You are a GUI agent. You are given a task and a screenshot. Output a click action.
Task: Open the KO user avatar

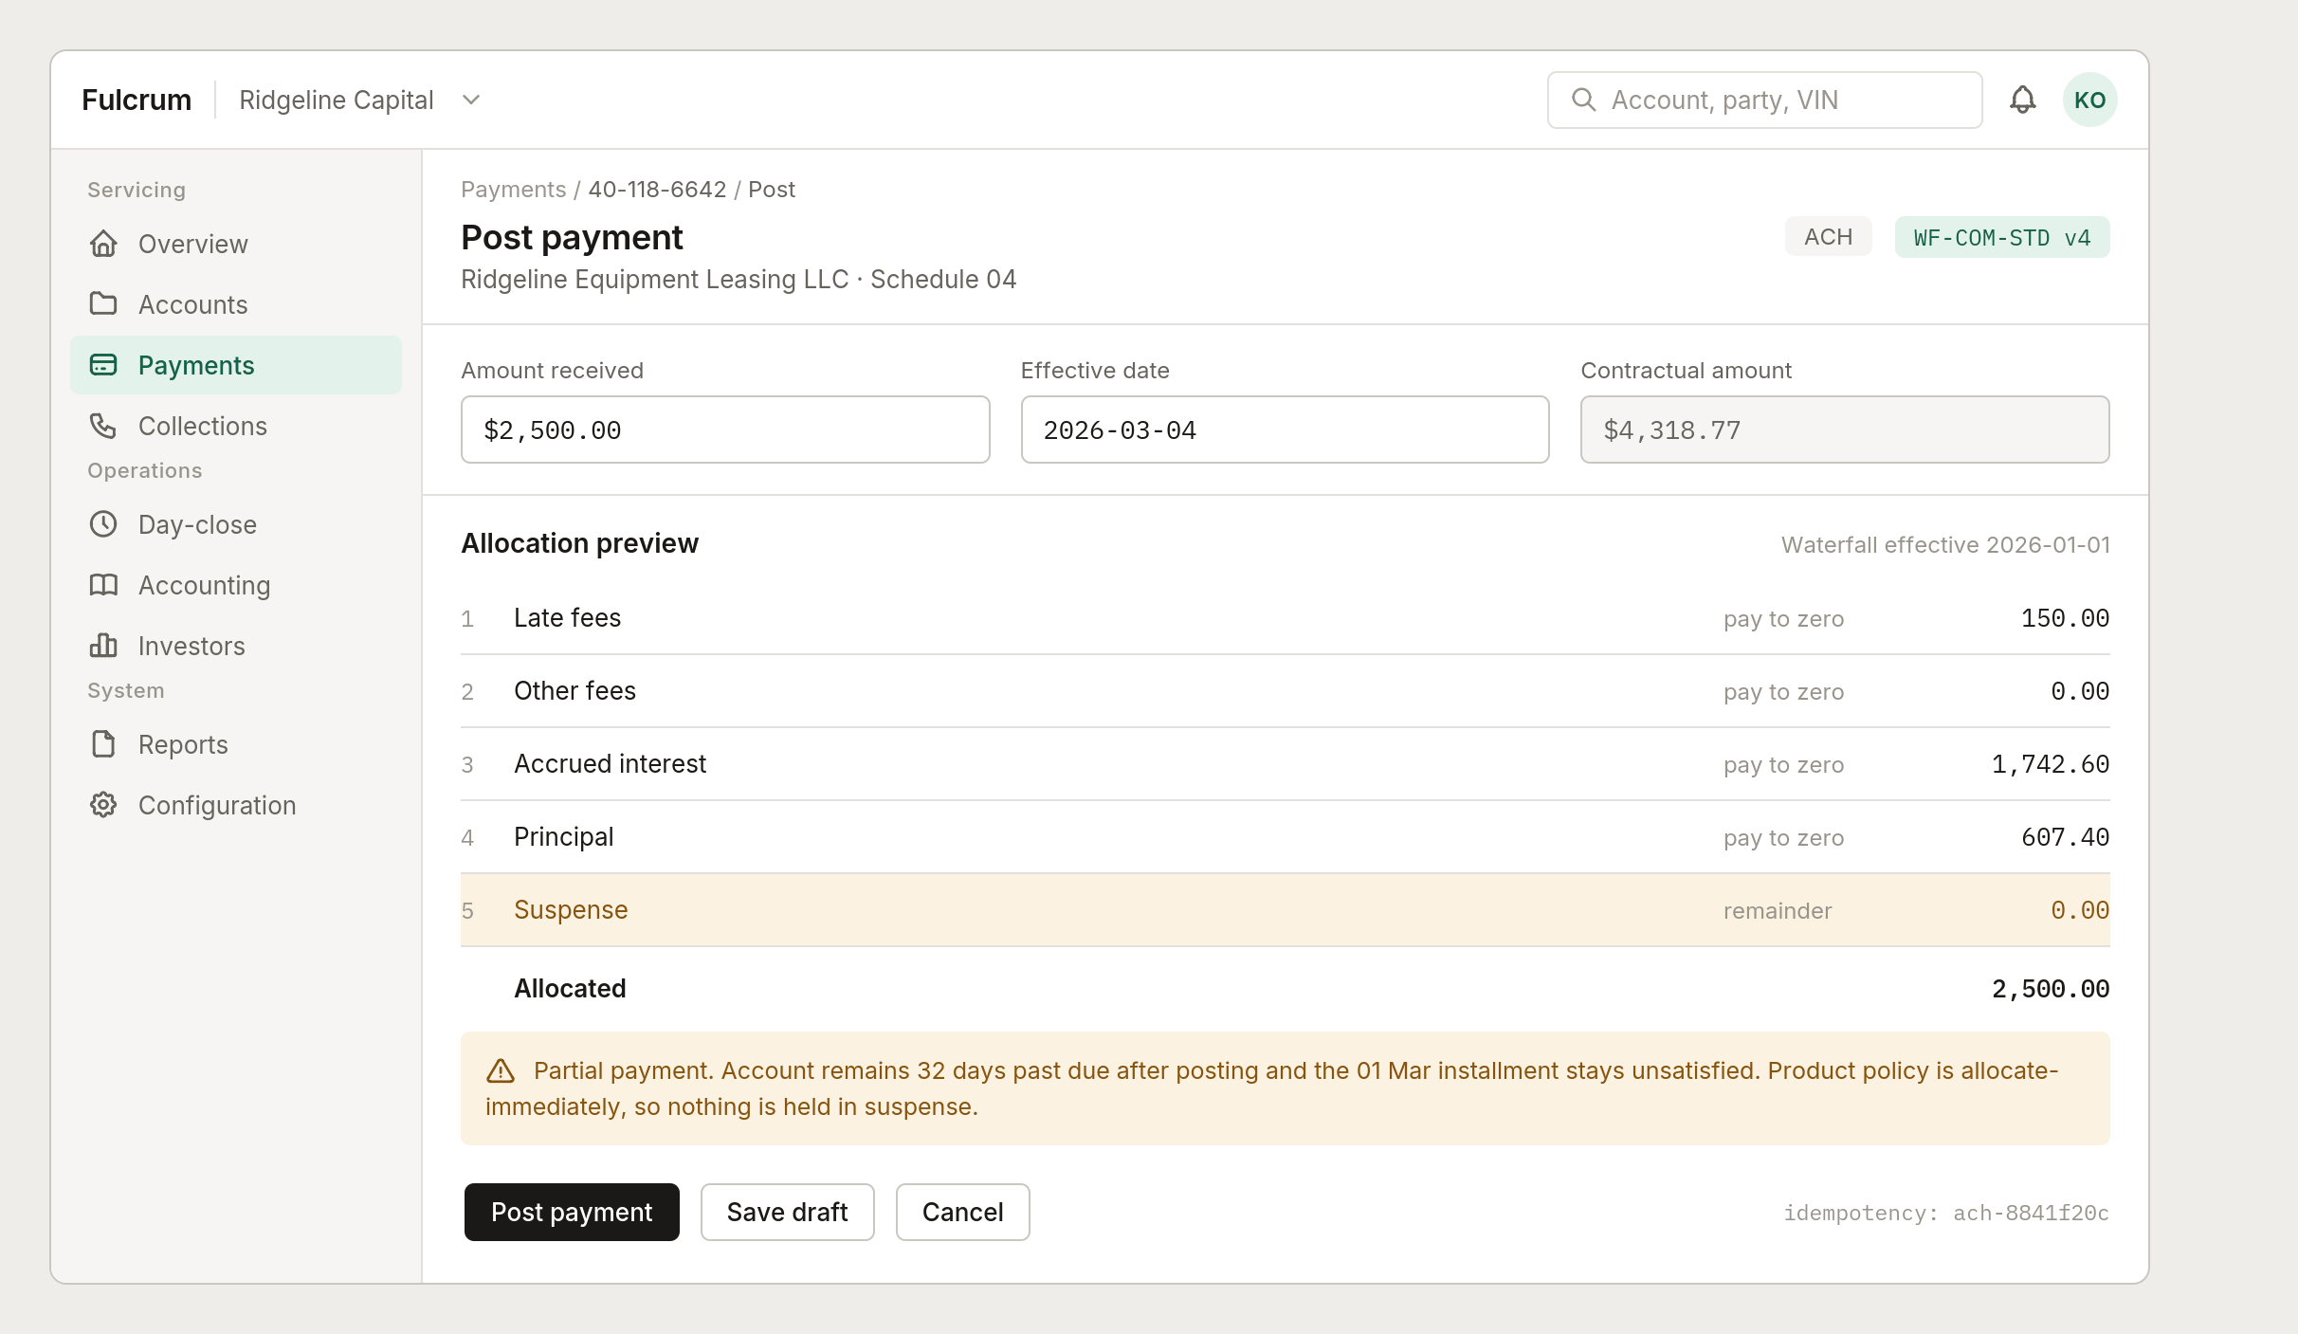click(2089, 100)
